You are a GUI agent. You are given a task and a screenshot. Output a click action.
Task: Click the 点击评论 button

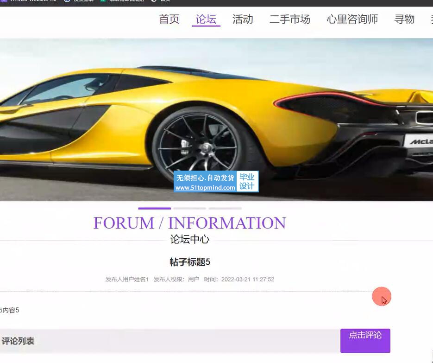[x=365, y=341]
